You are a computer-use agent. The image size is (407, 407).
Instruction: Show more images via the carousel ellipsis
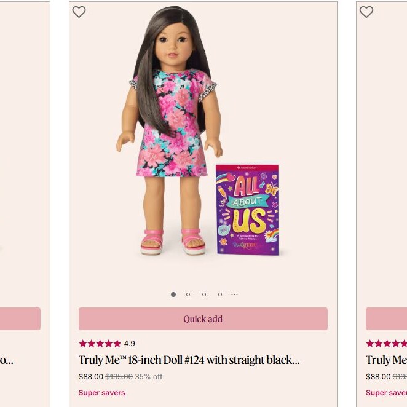click(234, 294)
